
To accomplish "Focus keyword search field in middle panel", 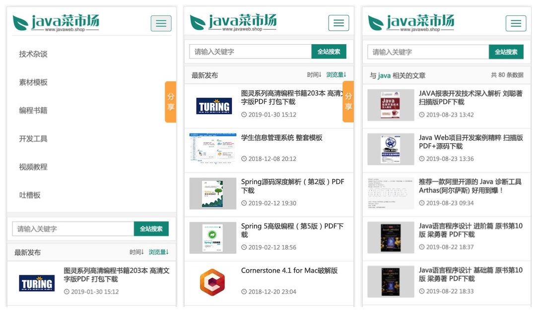I will (250, 52).
